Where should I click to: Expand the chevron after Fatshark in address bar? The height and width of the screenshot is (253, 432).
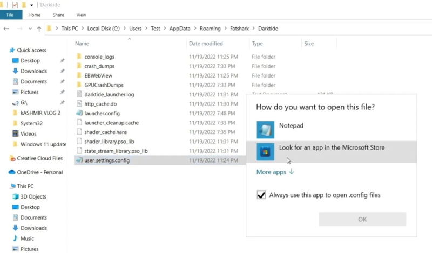click(x=253, y=29)
